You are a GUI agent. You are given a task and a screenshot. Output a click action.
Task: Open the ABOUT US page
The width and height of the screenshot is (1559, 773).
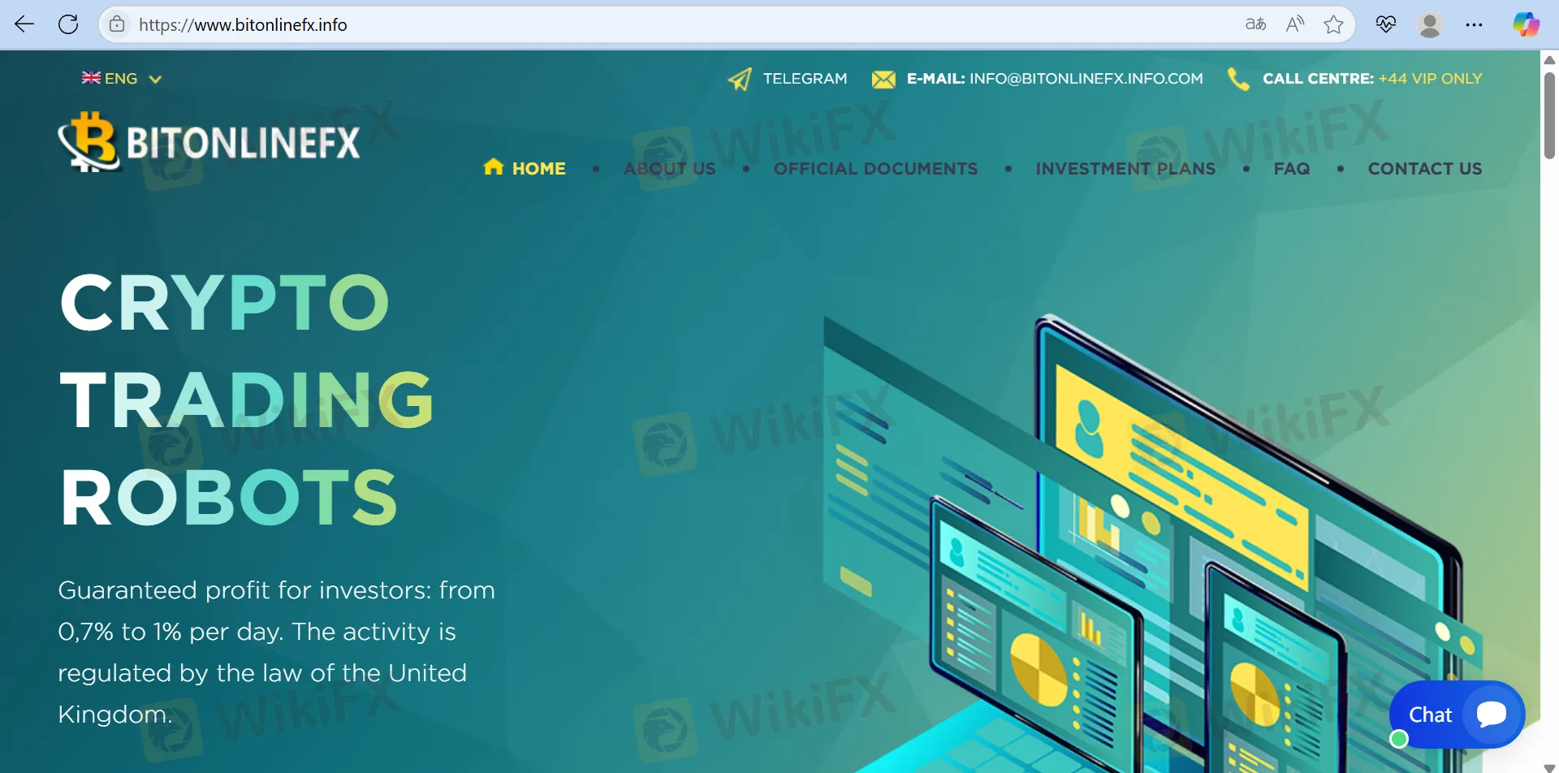(x=670, y=168)
